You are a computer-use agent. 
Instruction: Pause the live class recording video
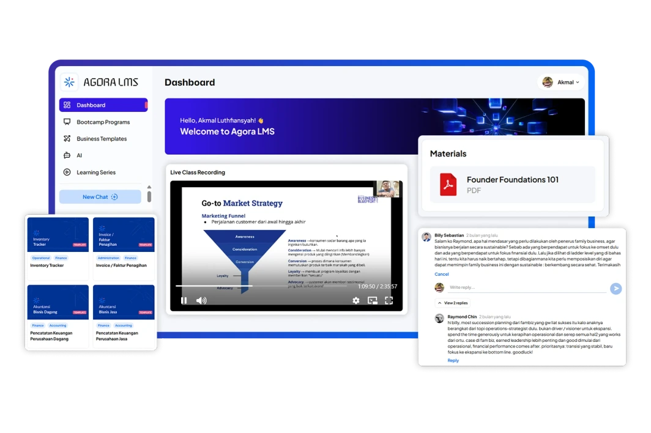[184, 300]
